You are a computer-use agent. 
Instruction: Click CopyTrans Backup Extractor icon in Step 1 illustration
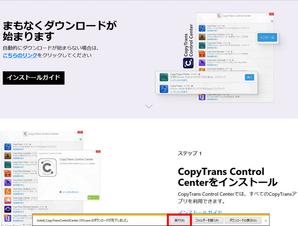tap(8, 209)
